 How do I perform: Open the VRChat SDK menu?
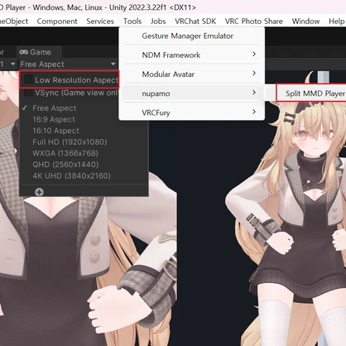click(x=195, y=22)
